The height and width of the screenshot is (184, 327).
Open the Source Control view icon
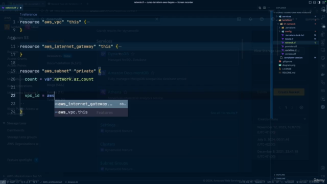[323, 26]
